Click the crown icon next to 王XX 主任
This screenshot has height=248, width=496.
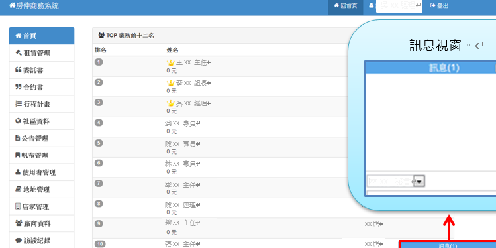tap(170, 63)
